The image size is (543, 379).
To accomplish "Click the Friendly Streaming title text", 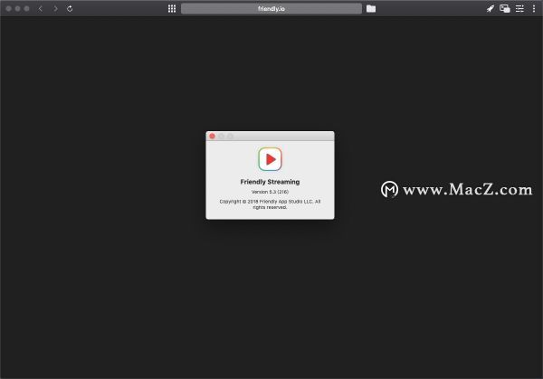I will tap(270, 182).
